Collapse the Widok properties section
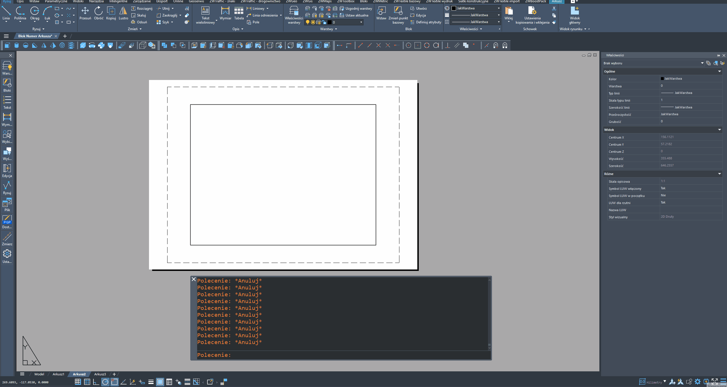This screenshot has height=387, width=727. coord(719,130)
